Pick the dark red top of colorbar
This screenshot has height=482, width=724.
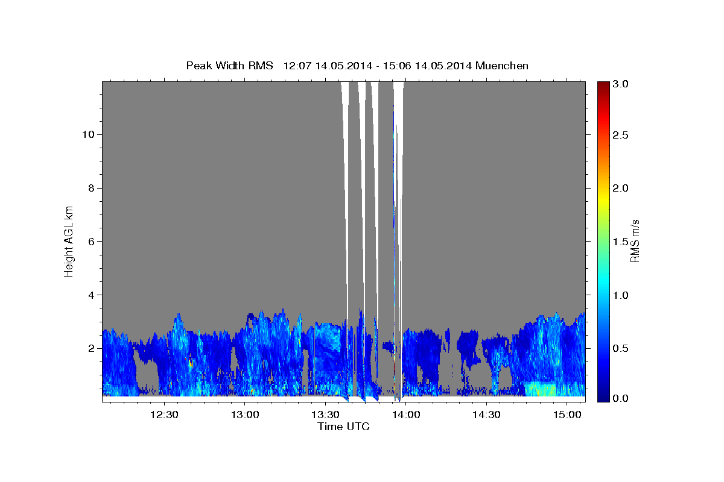tap(603, 86)
